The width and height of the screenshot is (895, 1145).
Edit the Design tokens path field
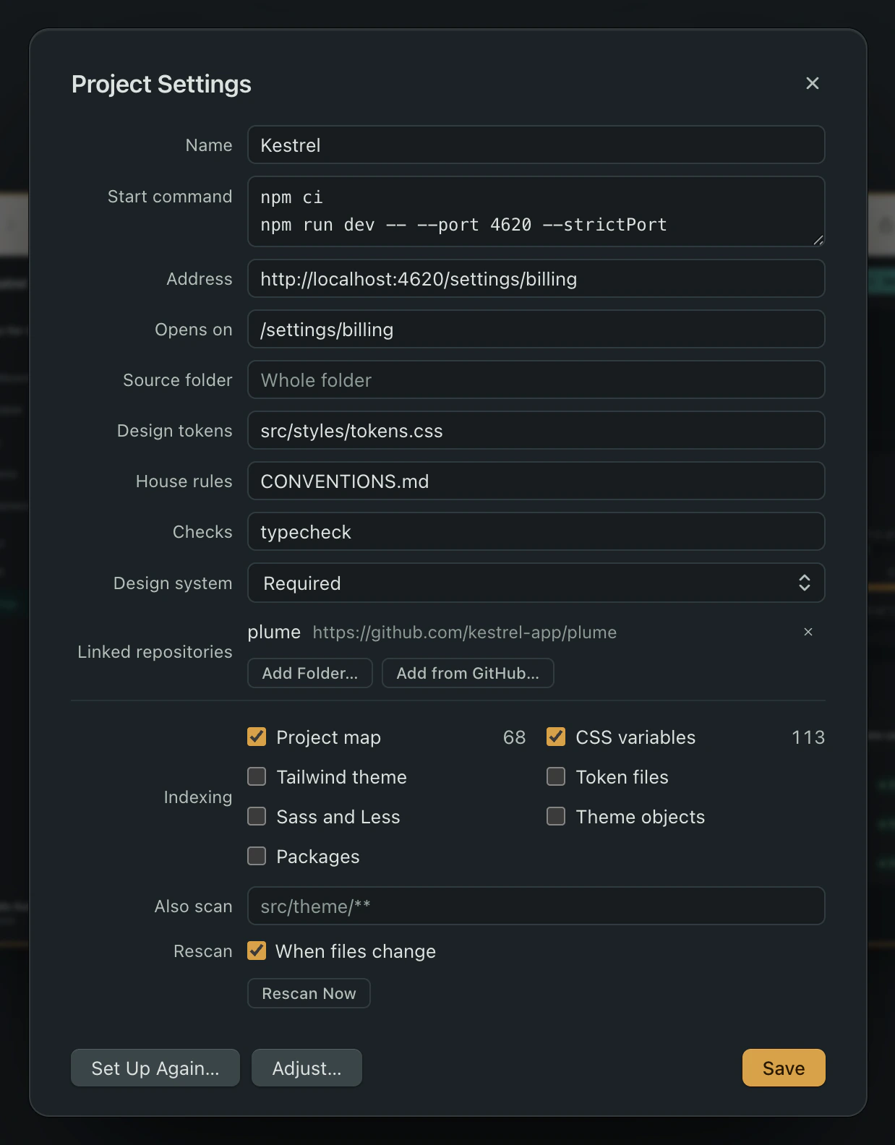pos(536,430)
